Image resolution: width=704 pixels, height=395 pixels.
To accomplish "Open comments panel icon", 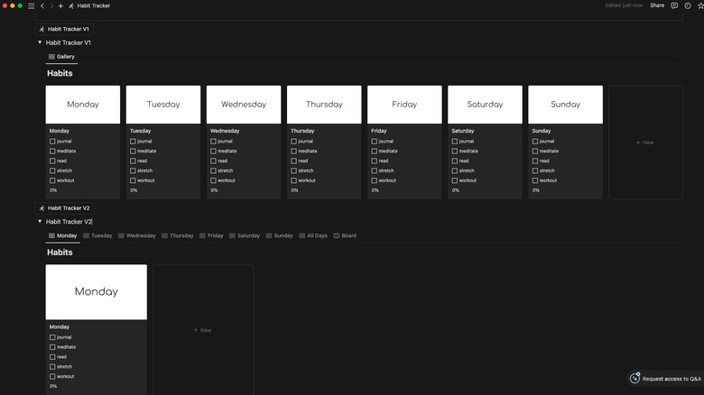I will [x=674, y=5].
